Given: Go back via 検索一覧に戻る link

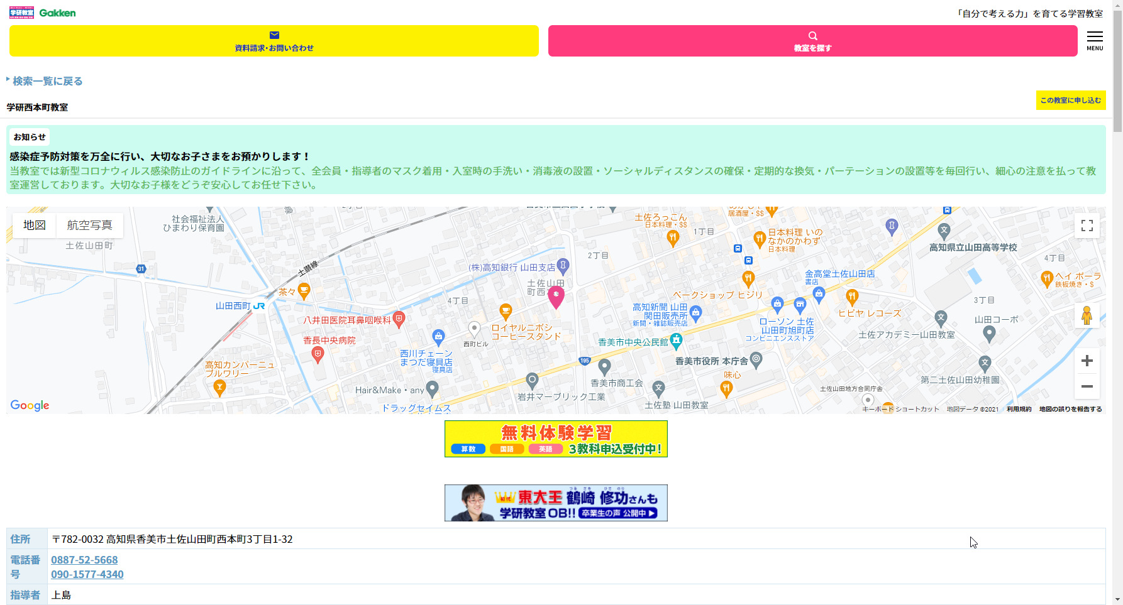Looking at the screenshot, I should click(47, 81).
